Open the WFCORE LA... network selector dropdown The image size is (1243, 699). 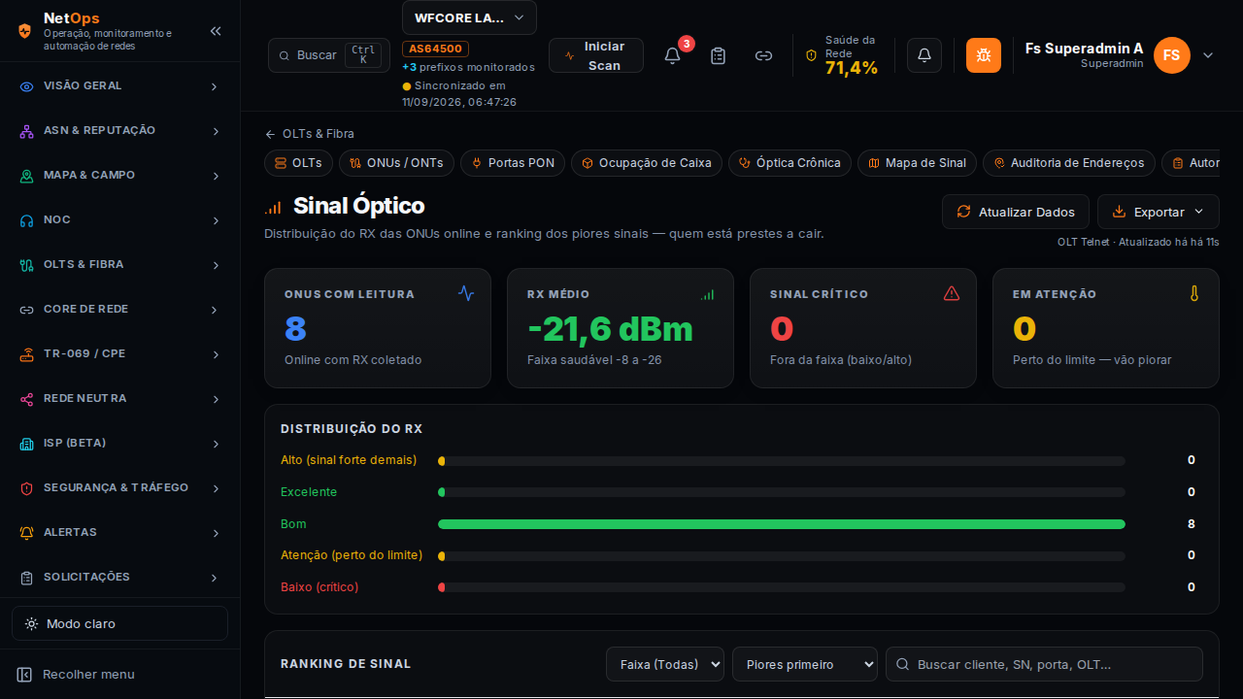click(x=469, y=17)
